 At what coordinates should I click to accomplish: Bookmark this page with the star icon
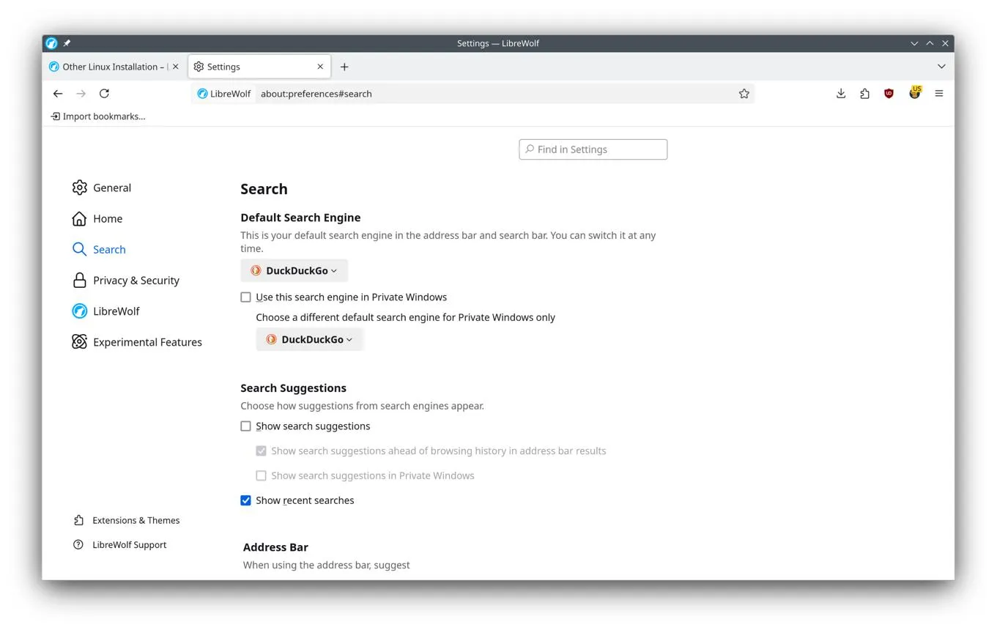click(744, 94)
